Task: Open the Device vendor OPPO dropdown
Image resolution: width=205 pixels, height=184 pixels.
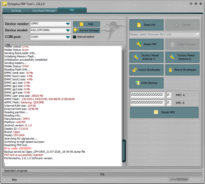Action: click(x=50, y=24)
